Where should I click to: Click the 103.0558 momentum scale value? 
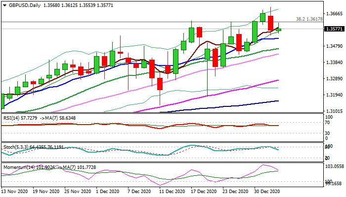tap(332, 167)
